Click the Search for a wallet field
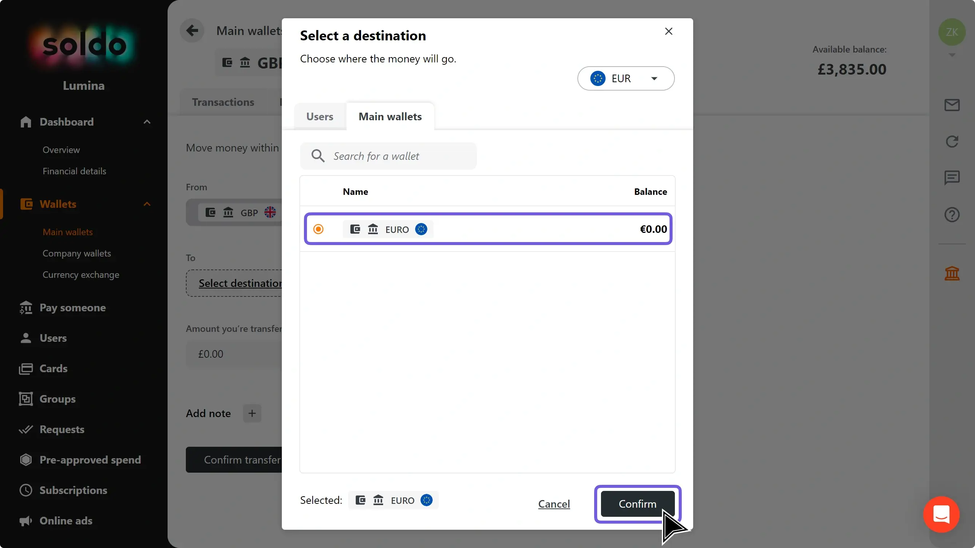 (x=388, y=156)
